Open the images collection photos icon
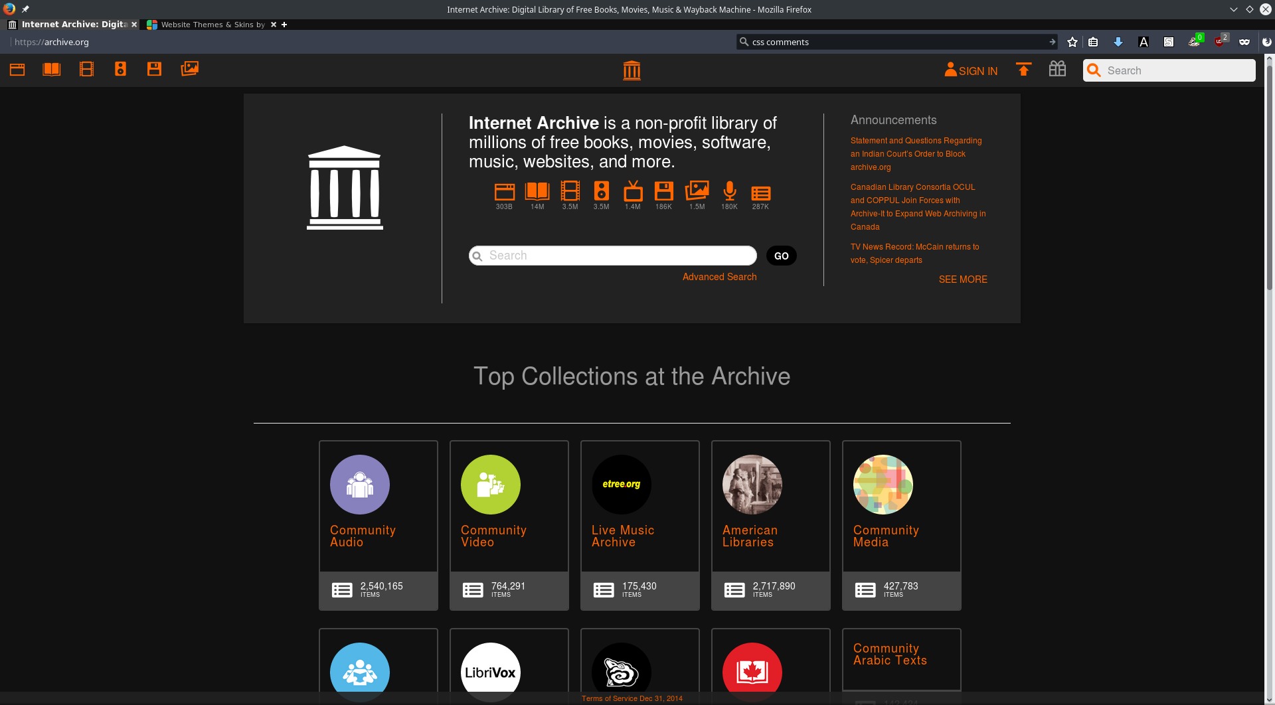Screen dimensions: 1275x705 [x=189, y=69]
